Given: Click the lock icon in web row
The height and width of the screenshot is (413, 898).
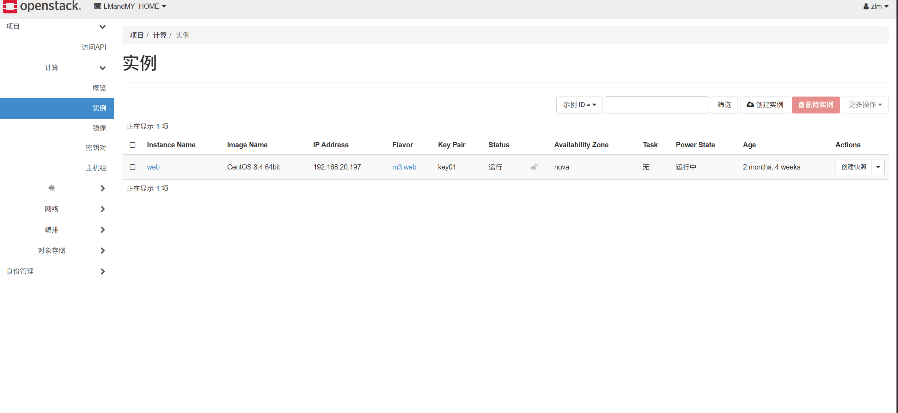Looking at the screenshot, I should [534, 167].
